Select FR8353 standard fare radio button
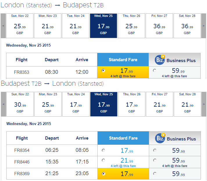The width and height of the screenshot is (207, 181). 103,71
